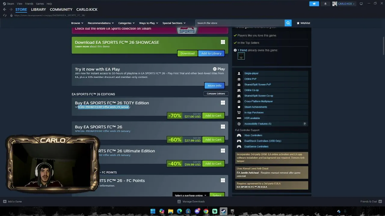
Task: Open Windows Start menu
Action: coord(153,211)
